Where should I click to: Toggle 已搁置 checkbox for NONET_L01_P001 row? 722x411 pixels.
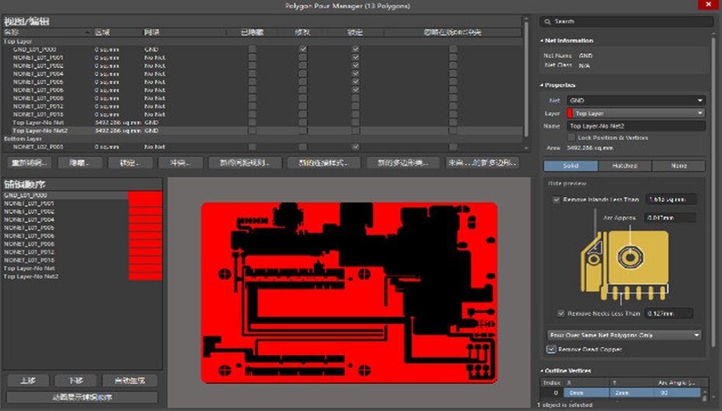point(252,57)
